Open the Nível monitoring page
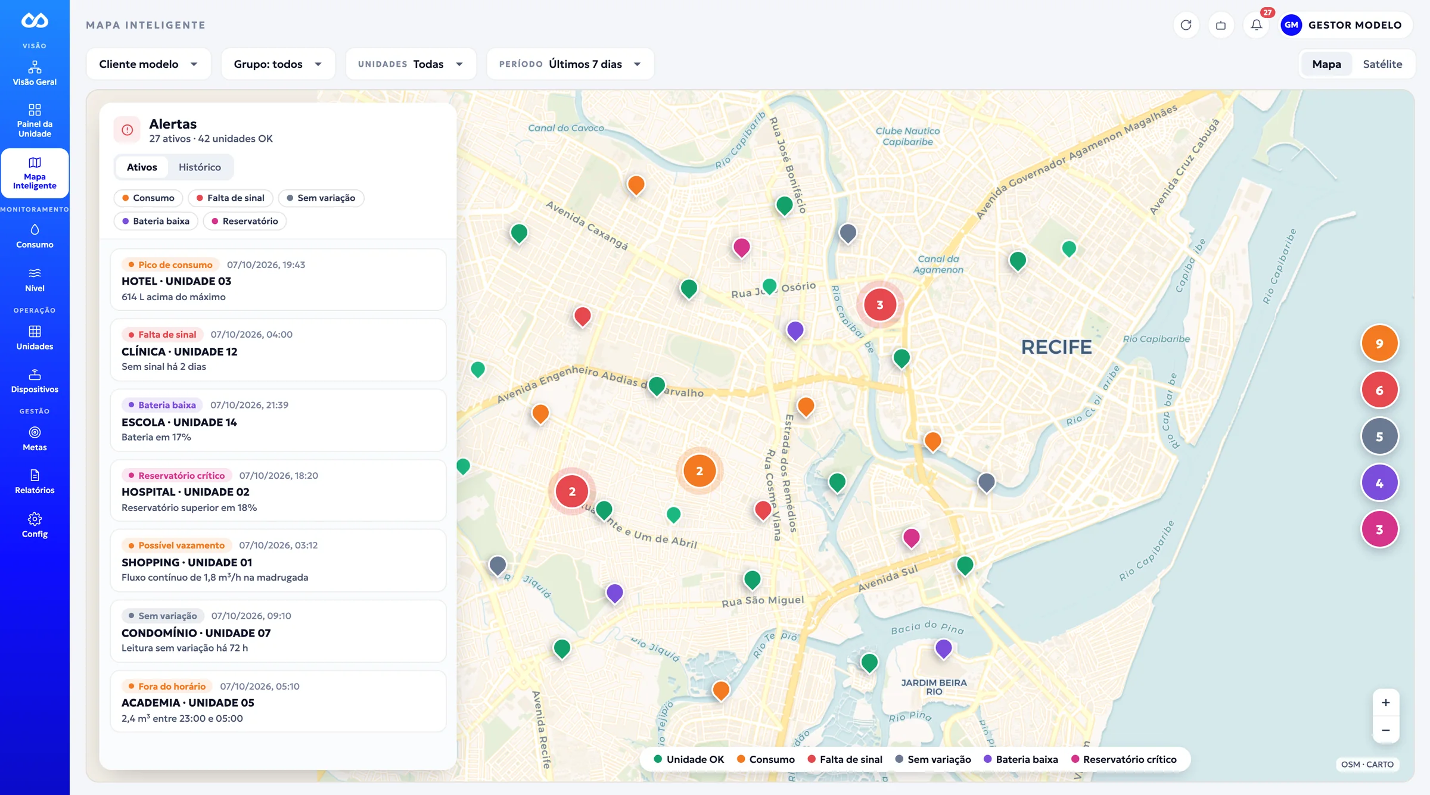 coord(35,280)
